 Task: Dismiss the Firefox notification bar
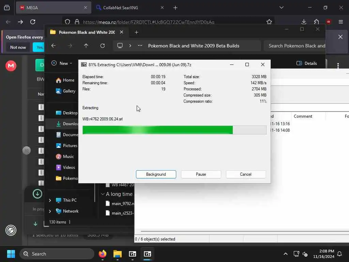(x=340, y=37)
